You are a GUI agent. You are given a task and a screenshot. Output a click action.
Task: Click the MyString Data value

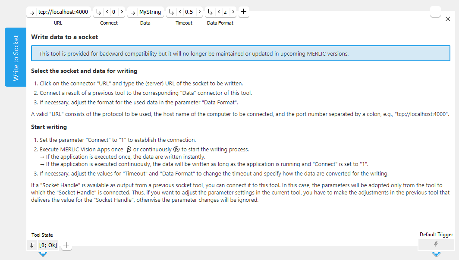click(150, 12)
